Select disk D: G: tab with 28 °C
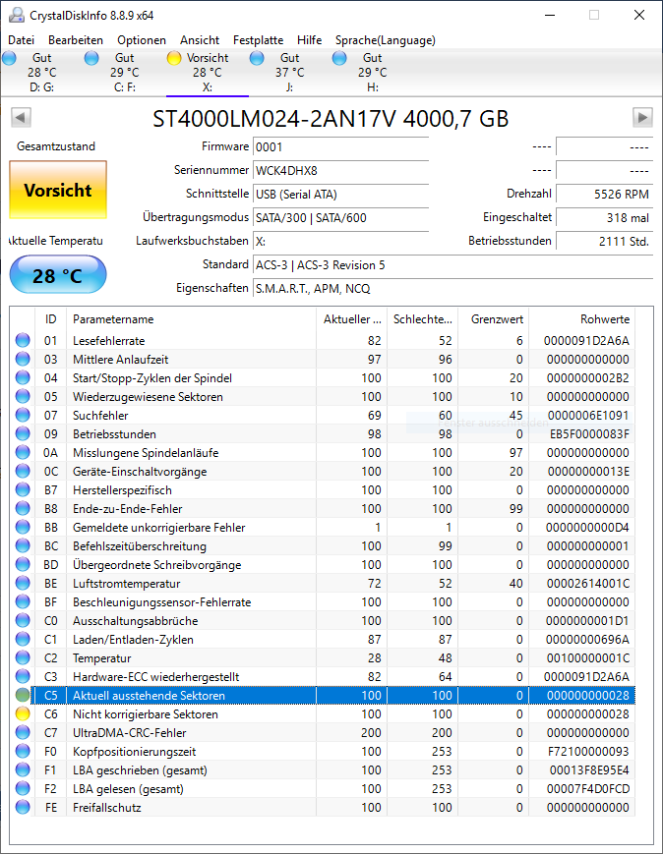Screen dimensions: 663x854 41,73
